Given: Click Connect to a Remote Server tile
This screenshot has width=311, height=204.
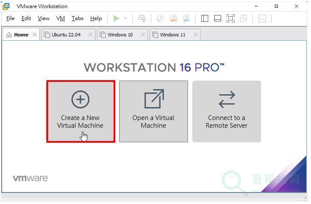Looking at the screenshot, I should (x=227, y=111).
